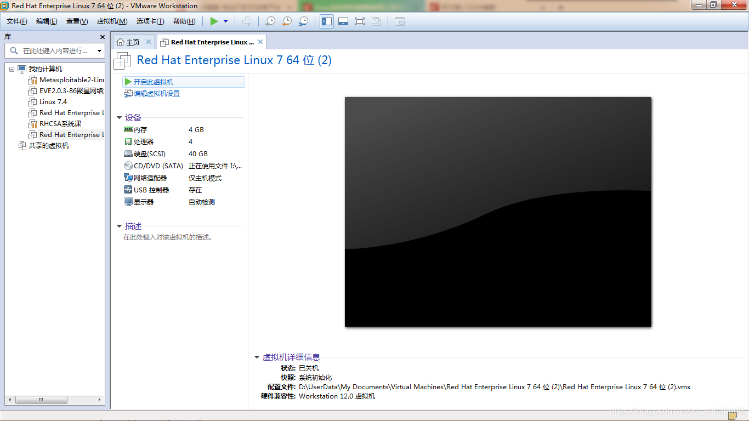This screenshot has width=749, height=421.
Task: Open the 编辑(E) menu
Action: 47,21
